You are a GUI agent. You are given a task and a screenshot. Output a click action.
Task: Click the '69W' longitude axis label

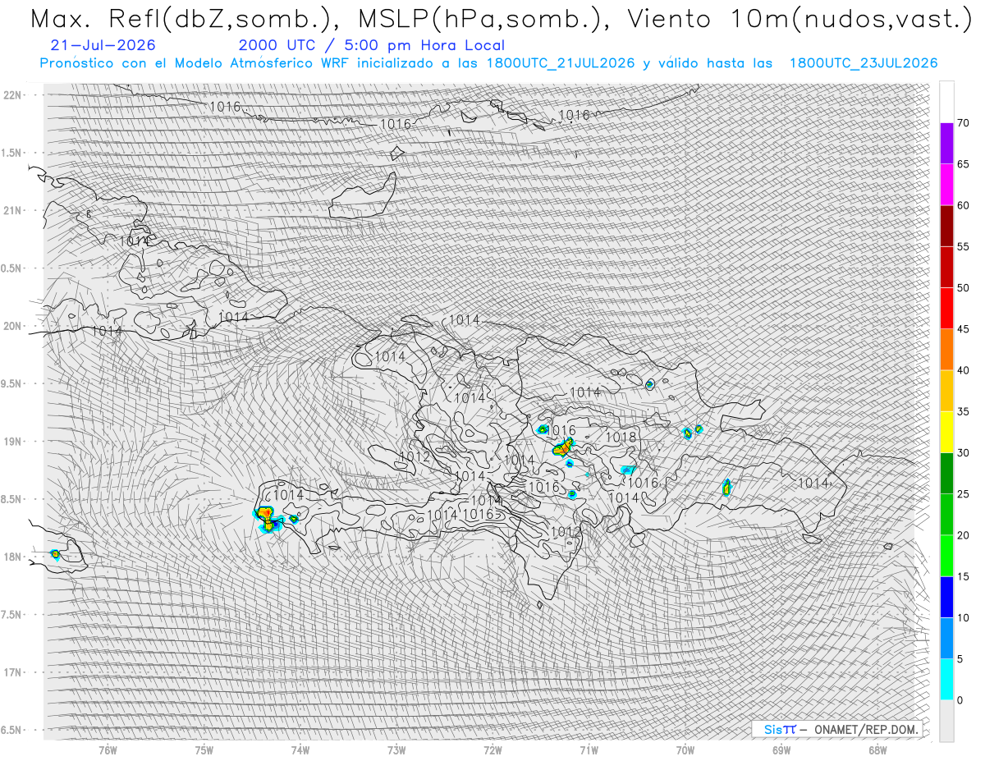(x=781, y=750)
